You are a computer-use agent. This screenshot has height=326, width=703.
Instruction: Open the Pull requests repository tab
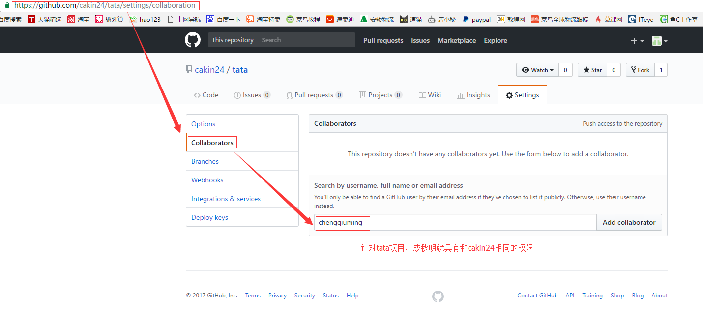pos(315,95)
